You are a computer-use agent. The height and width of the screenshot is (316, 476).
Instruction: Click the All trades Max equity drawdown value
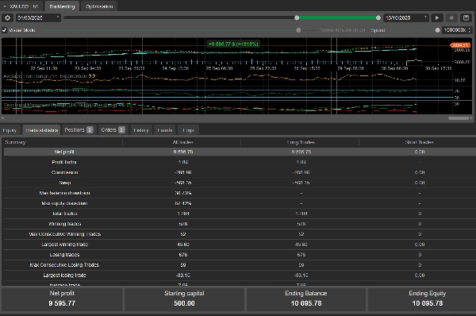[182, 203]
